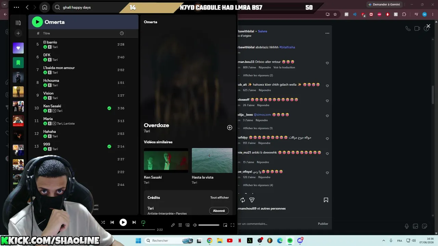
Task: Create a new playlist with plus button
Action: 18,33
